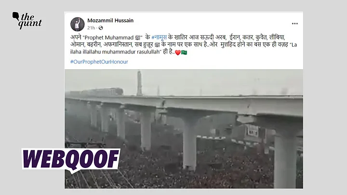Viewport: 347px width, 195px height.
Task: Click Mozammil Hussain's profile picture
Action: [78, 24]
